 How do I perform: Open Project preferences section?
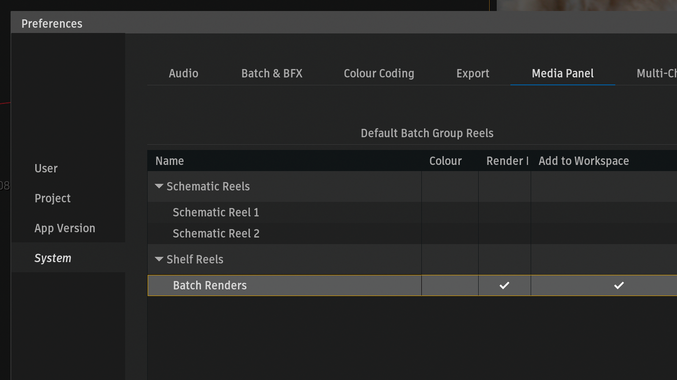pos(52,198)
